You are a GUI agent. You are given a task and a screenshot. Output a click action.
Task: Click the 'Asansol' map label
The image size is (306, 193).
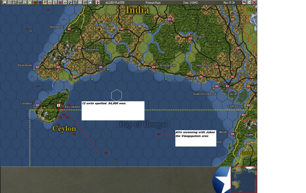click(x=244, y=75)
